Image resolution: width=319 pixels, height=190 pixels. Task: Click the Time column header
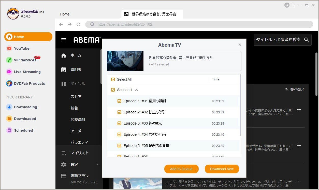215,79
